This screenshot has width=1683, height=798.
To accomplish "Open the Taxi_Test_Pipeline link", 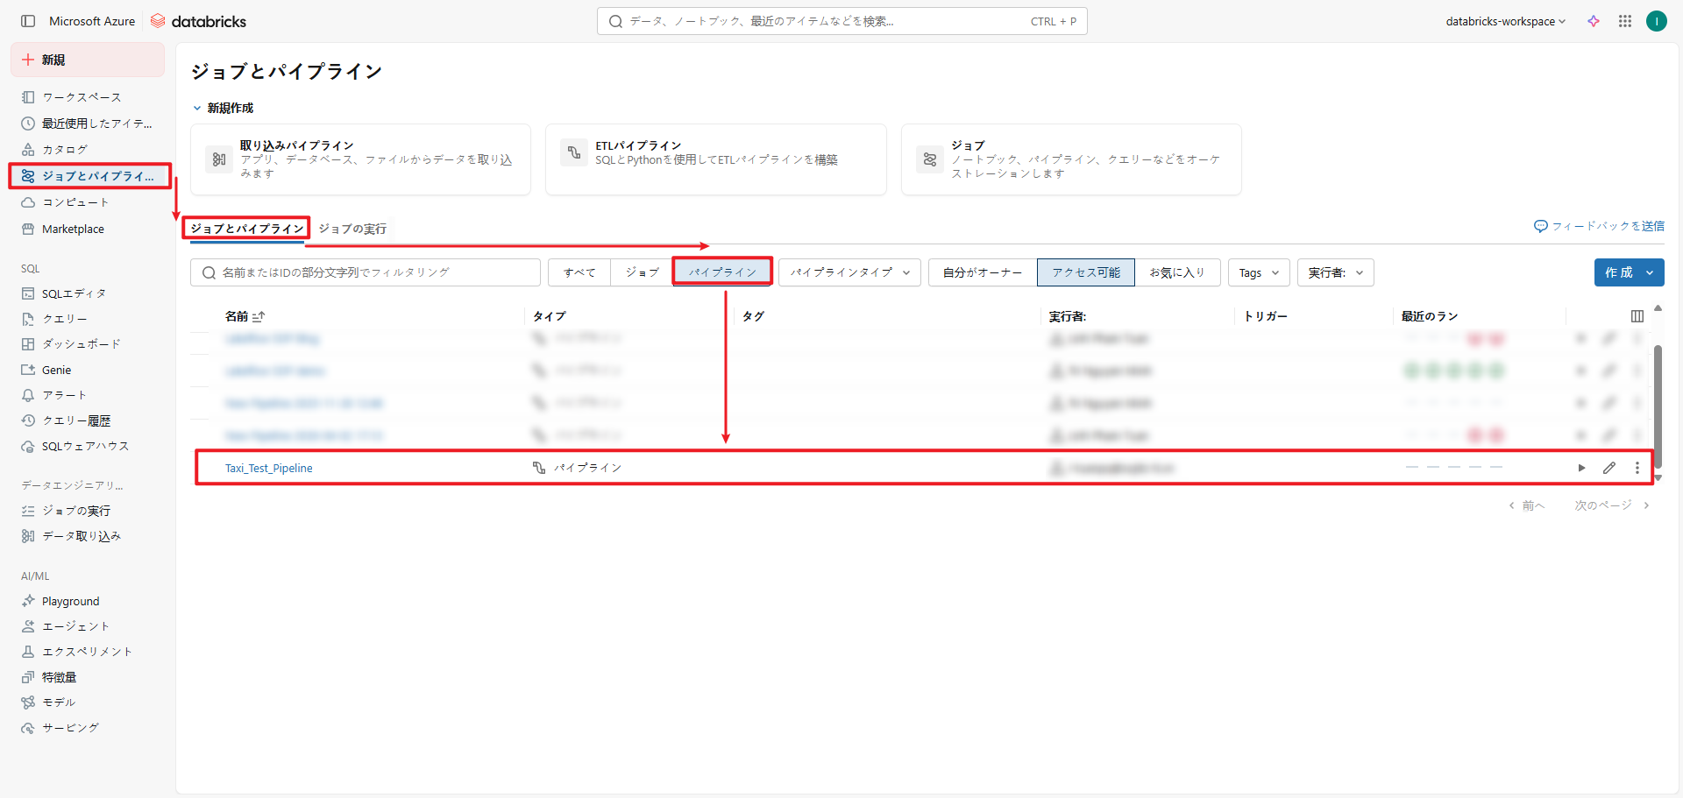I will 268,468.
